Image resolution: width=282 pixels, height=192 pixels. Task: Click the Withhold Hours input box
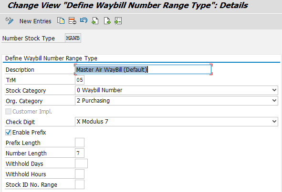(80, 174)
